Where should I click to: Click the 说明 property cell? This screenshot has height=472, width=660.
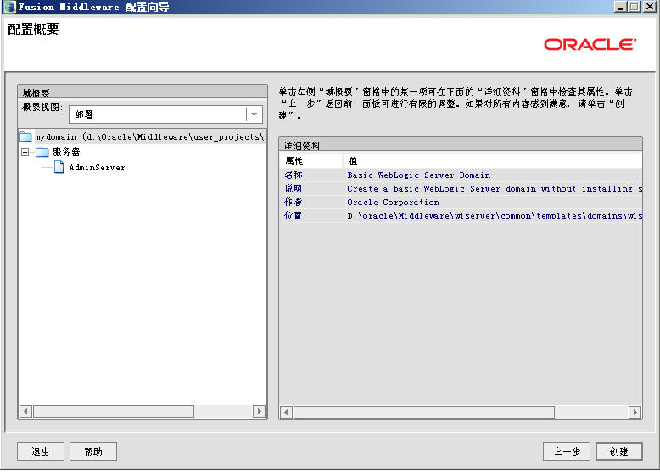(311, 188)
